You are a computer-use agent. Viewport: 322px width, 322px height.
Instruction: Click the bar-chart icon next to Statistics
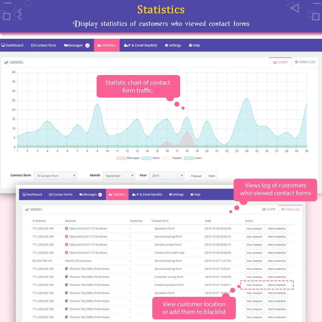pyautogui.click(x=99, y=45)
